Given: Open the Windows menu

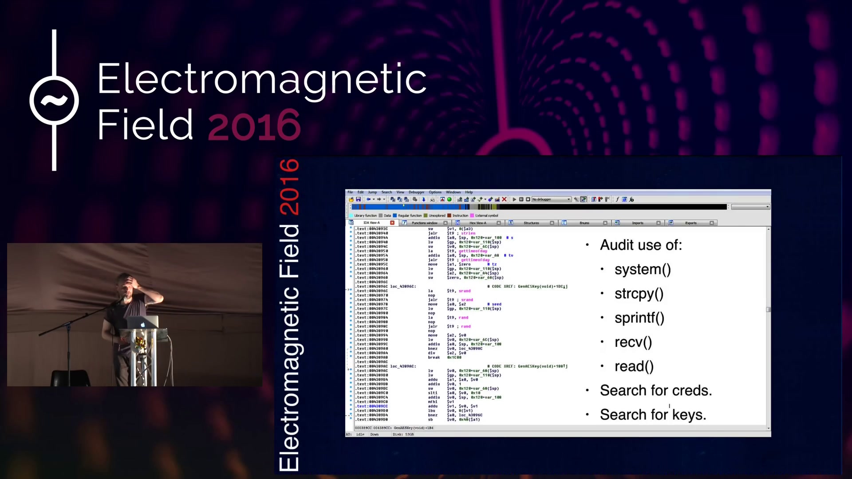Looking at the screenshot, I should [453, 192].
